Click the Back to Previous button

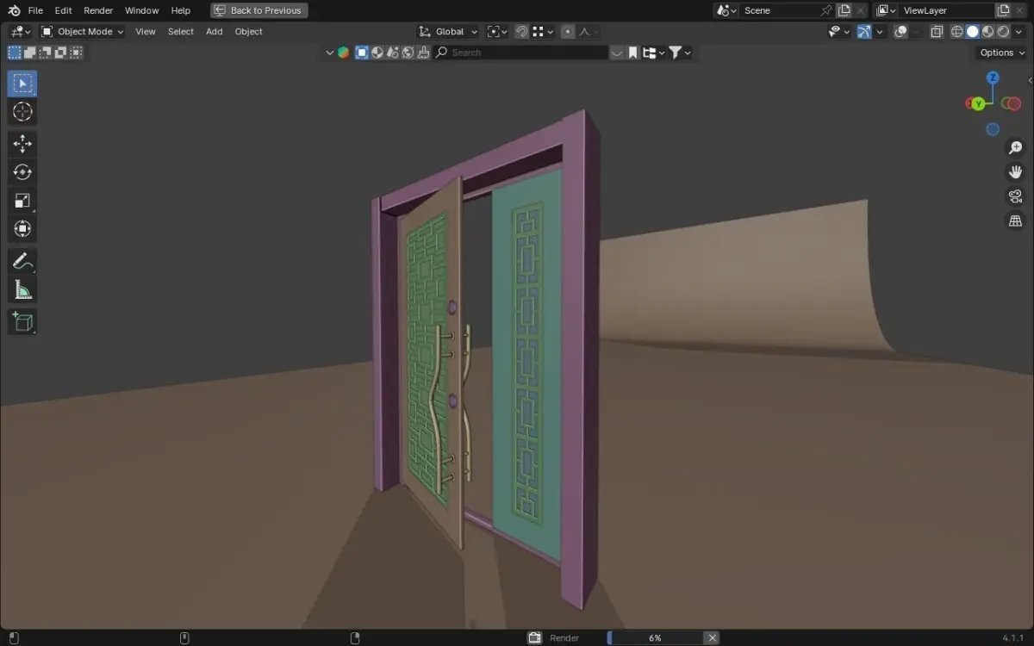point(258,10)
